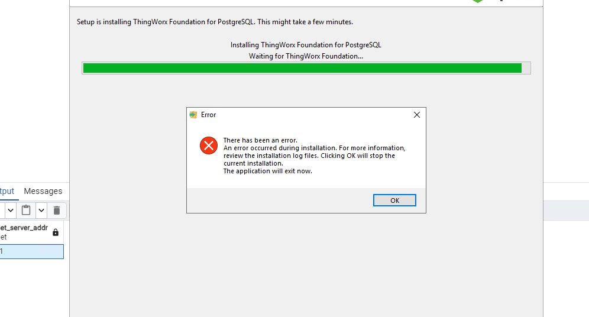Select the Data Output tab
The width and height of the screenshot is (589, 317).
click(7, 191)
